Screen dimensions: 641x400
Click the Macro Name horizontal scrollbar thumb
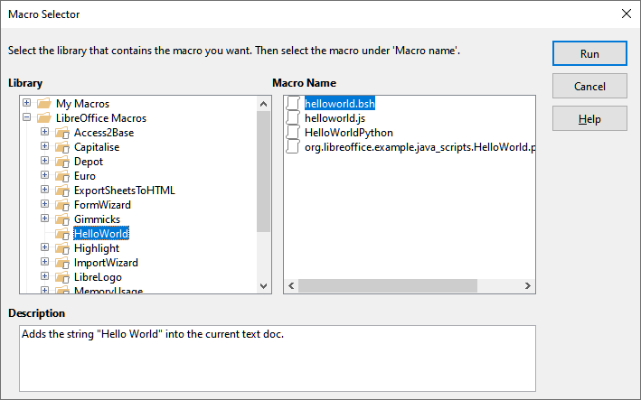(x=388, y=285)
